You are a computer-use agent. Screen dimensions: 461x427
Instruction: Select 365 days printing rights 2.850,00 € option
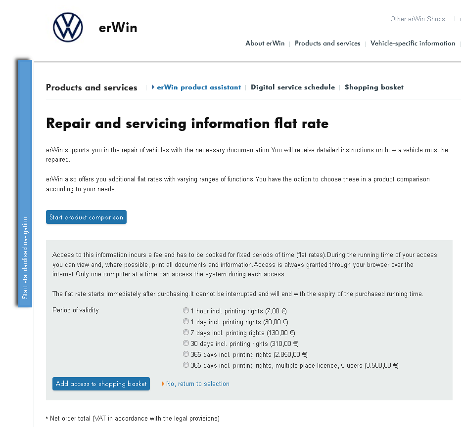(186, 354)
